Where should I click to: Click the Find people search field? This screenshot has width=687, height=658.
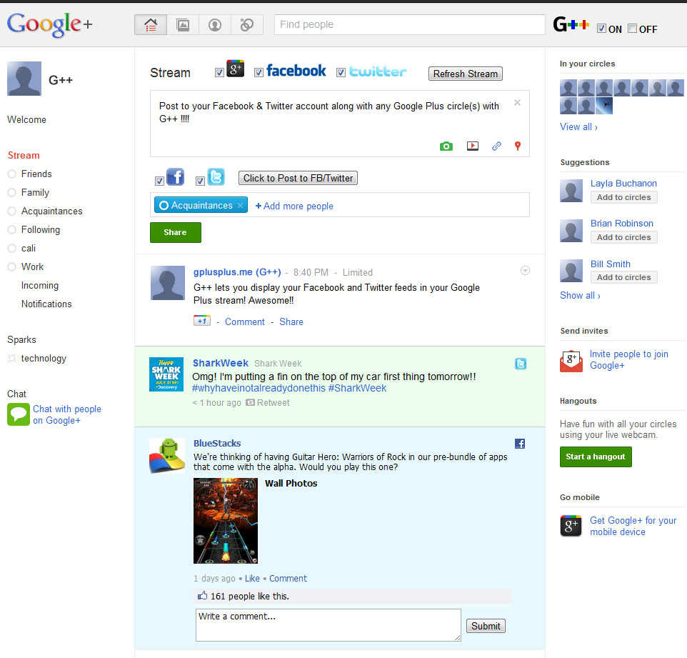(410, 24)
